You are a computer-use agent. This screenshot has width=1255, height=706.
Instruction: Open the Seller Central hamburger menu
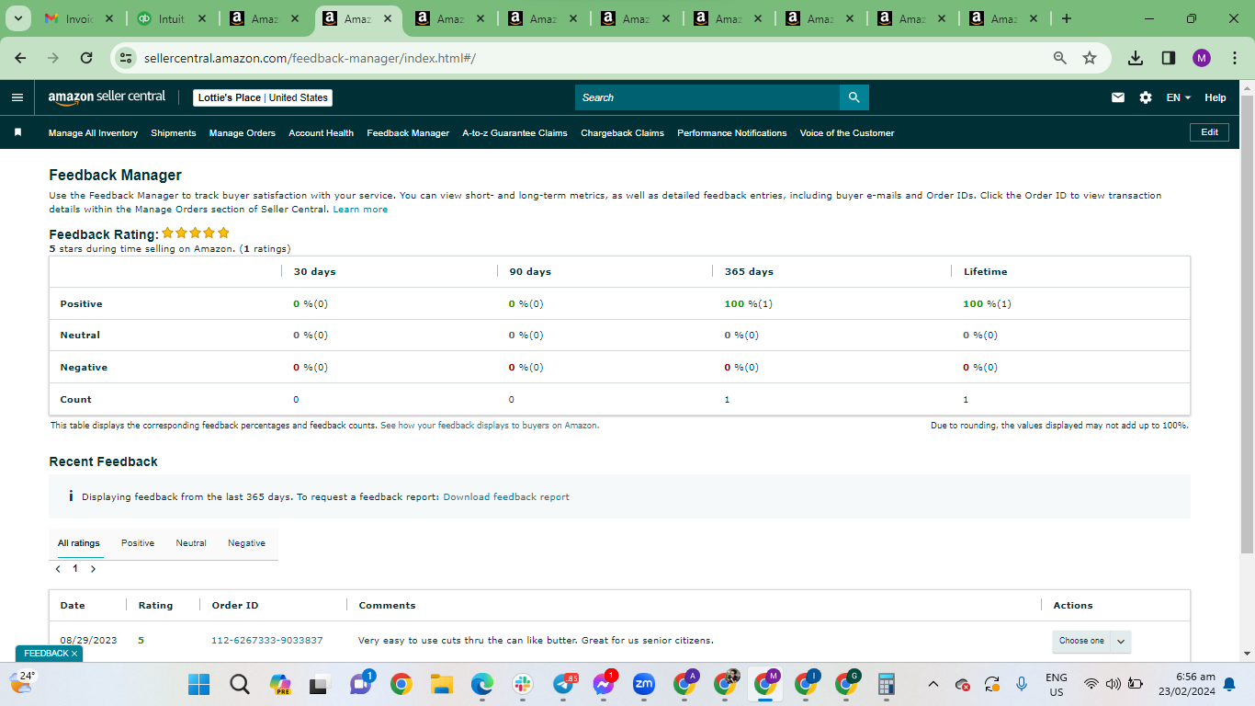tap(17, 97)
